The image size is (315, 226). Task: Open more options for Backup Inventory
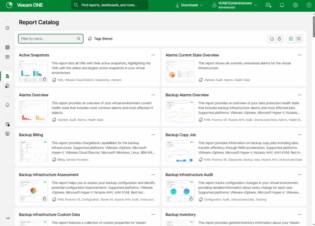pos(299,215)
